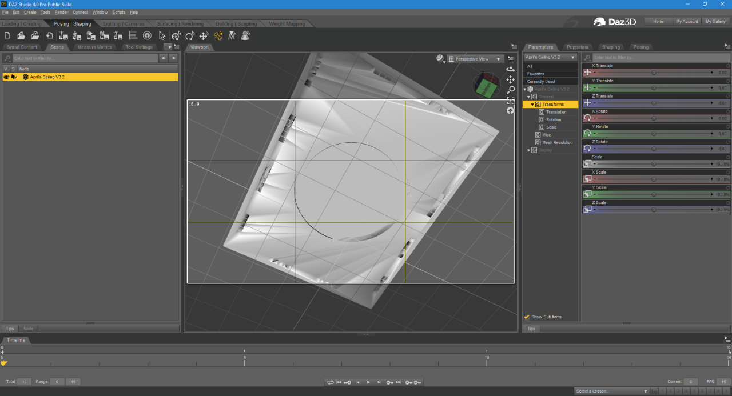Click the filter next arrow in Scene pane
Image resolution: width=732 pixels, height=396 pixels.
173,58
